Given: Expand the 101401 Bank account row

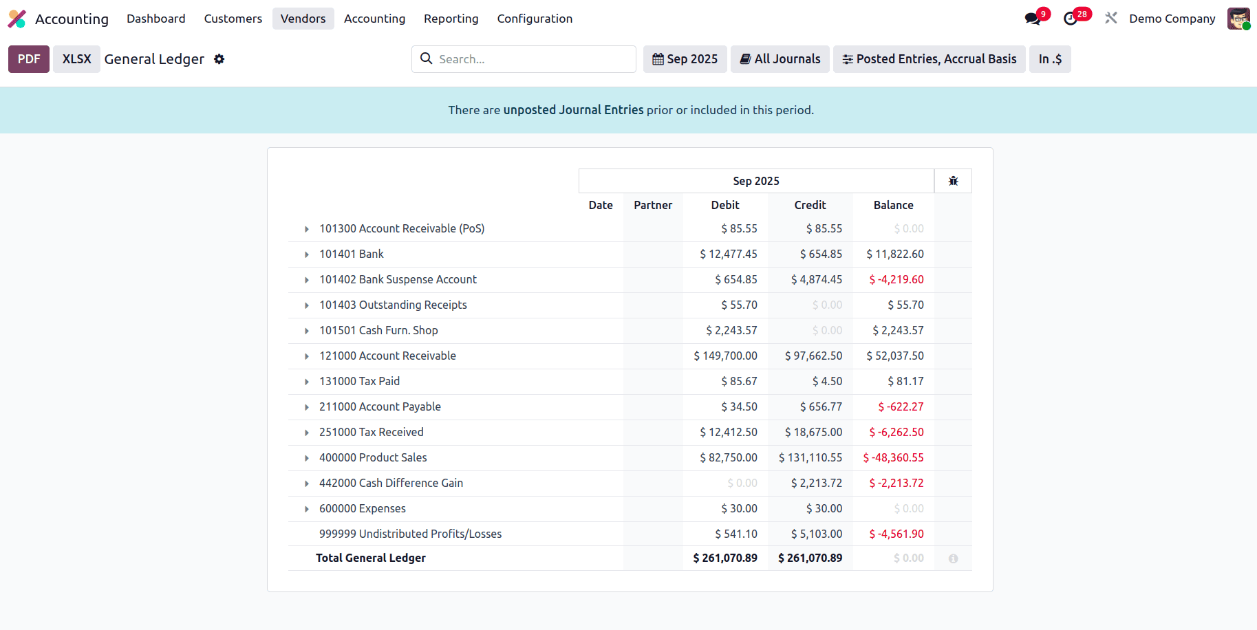Looking at the screenshot, I should click(306, 254).
